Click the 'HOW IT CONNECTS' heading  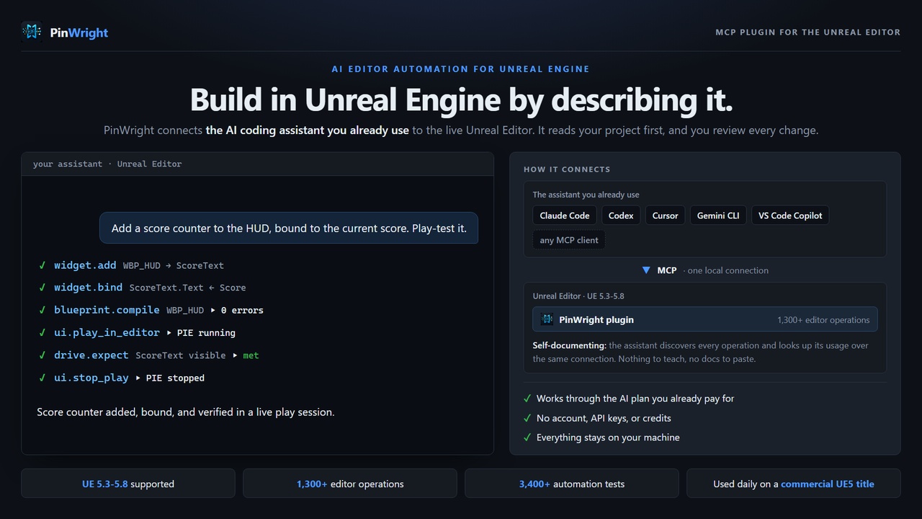[567, 169]
